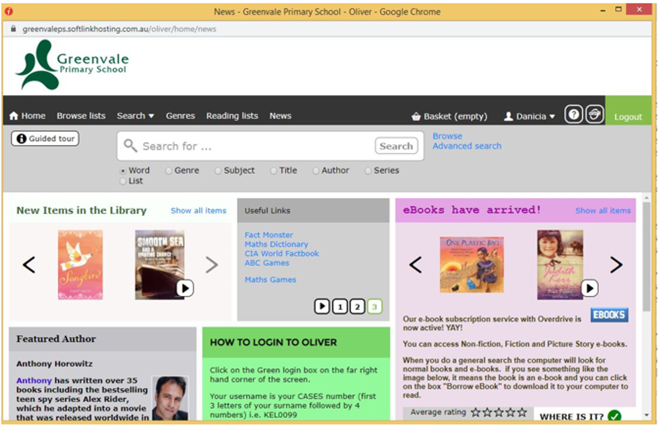Show next item in New Items carousel

[212, 265]
